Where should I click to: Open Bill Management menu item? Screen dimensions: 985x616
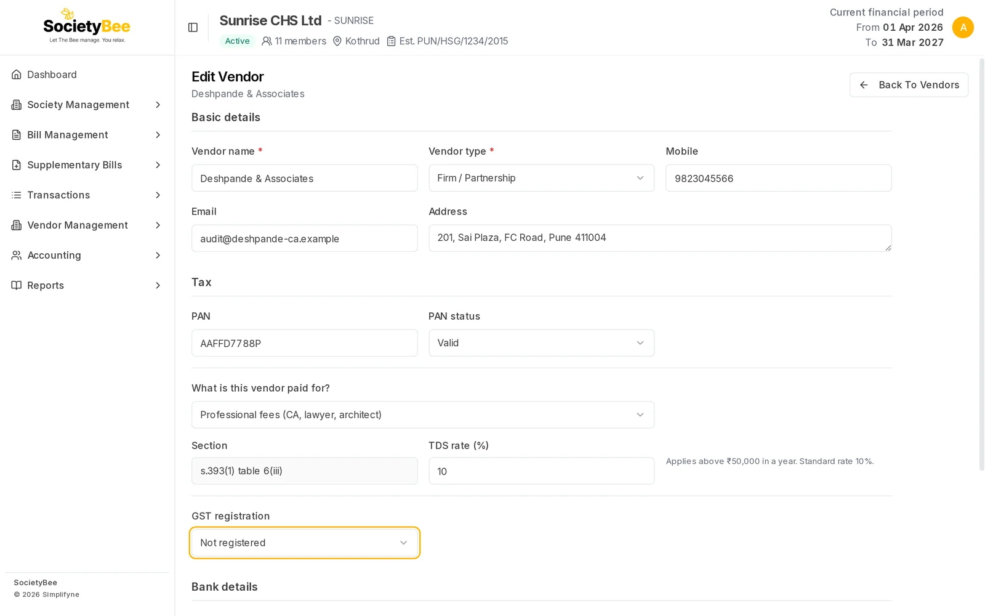tap(87, 135)
